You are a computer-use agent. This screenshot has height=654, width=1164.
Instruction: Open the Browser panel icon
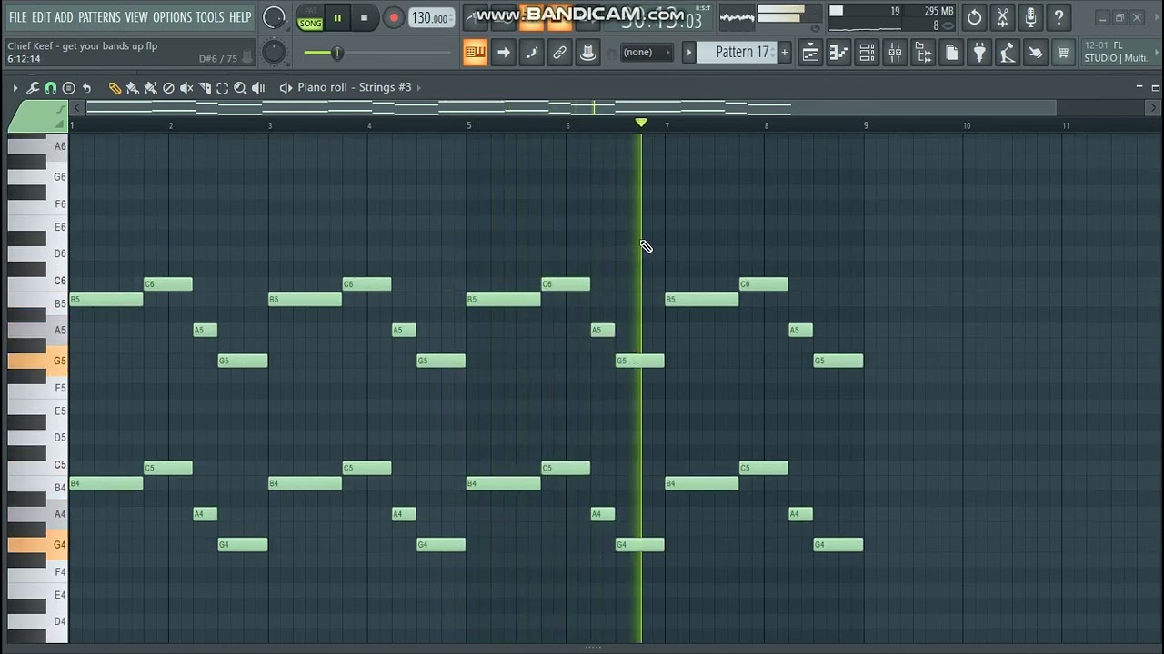(923, 53)
